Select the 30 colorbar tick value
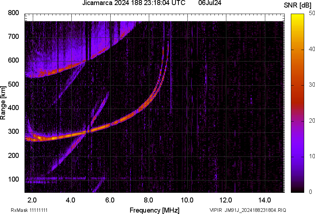 coord(312,85)
